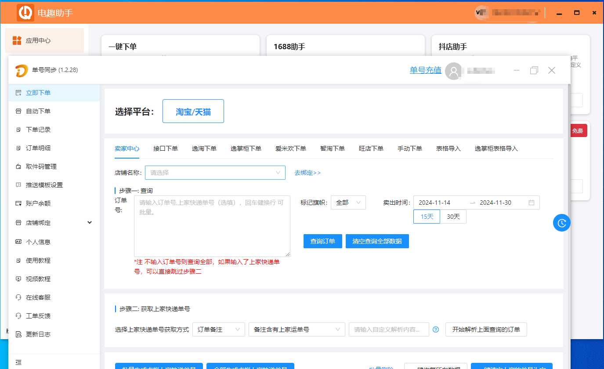
Task: Open the 标记旗帜 全部 dropdown
Action: tap(348, 203)
